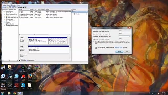Select Expansion Drive partition on Disk 2 map
Image resolution: width=168 pixels, height=95 pixels.
click(x=49, y=49)
